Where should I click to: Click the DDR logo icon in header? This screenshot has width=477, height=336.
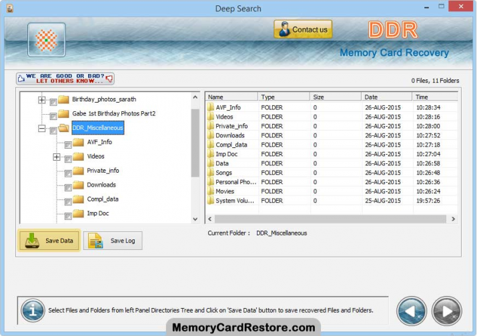tap(47, 39)
